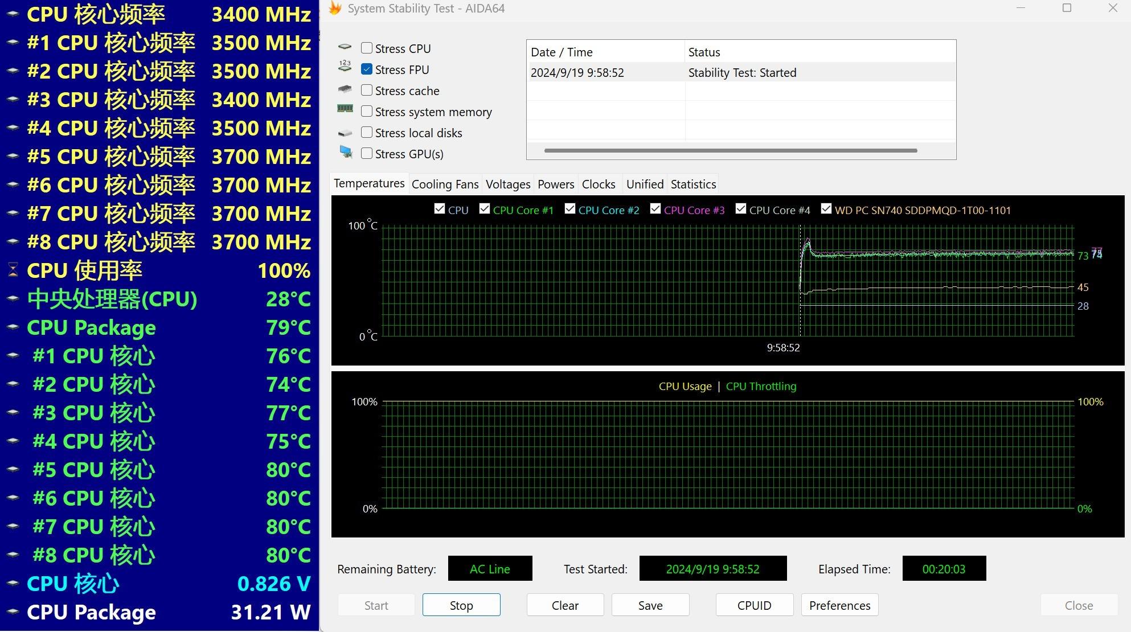Viewport: 1131px width, 632px height.
Task: Uncheck the Stress FPU checkbox
Action: 367,69
